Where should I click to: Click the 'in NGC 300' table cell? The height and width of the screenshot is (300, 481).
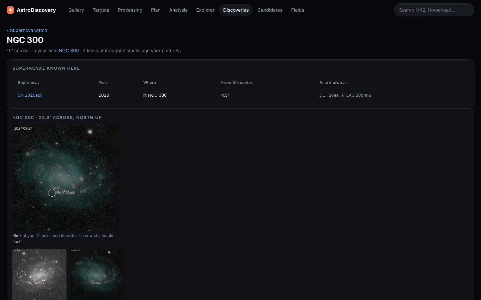tap(155, 95)
